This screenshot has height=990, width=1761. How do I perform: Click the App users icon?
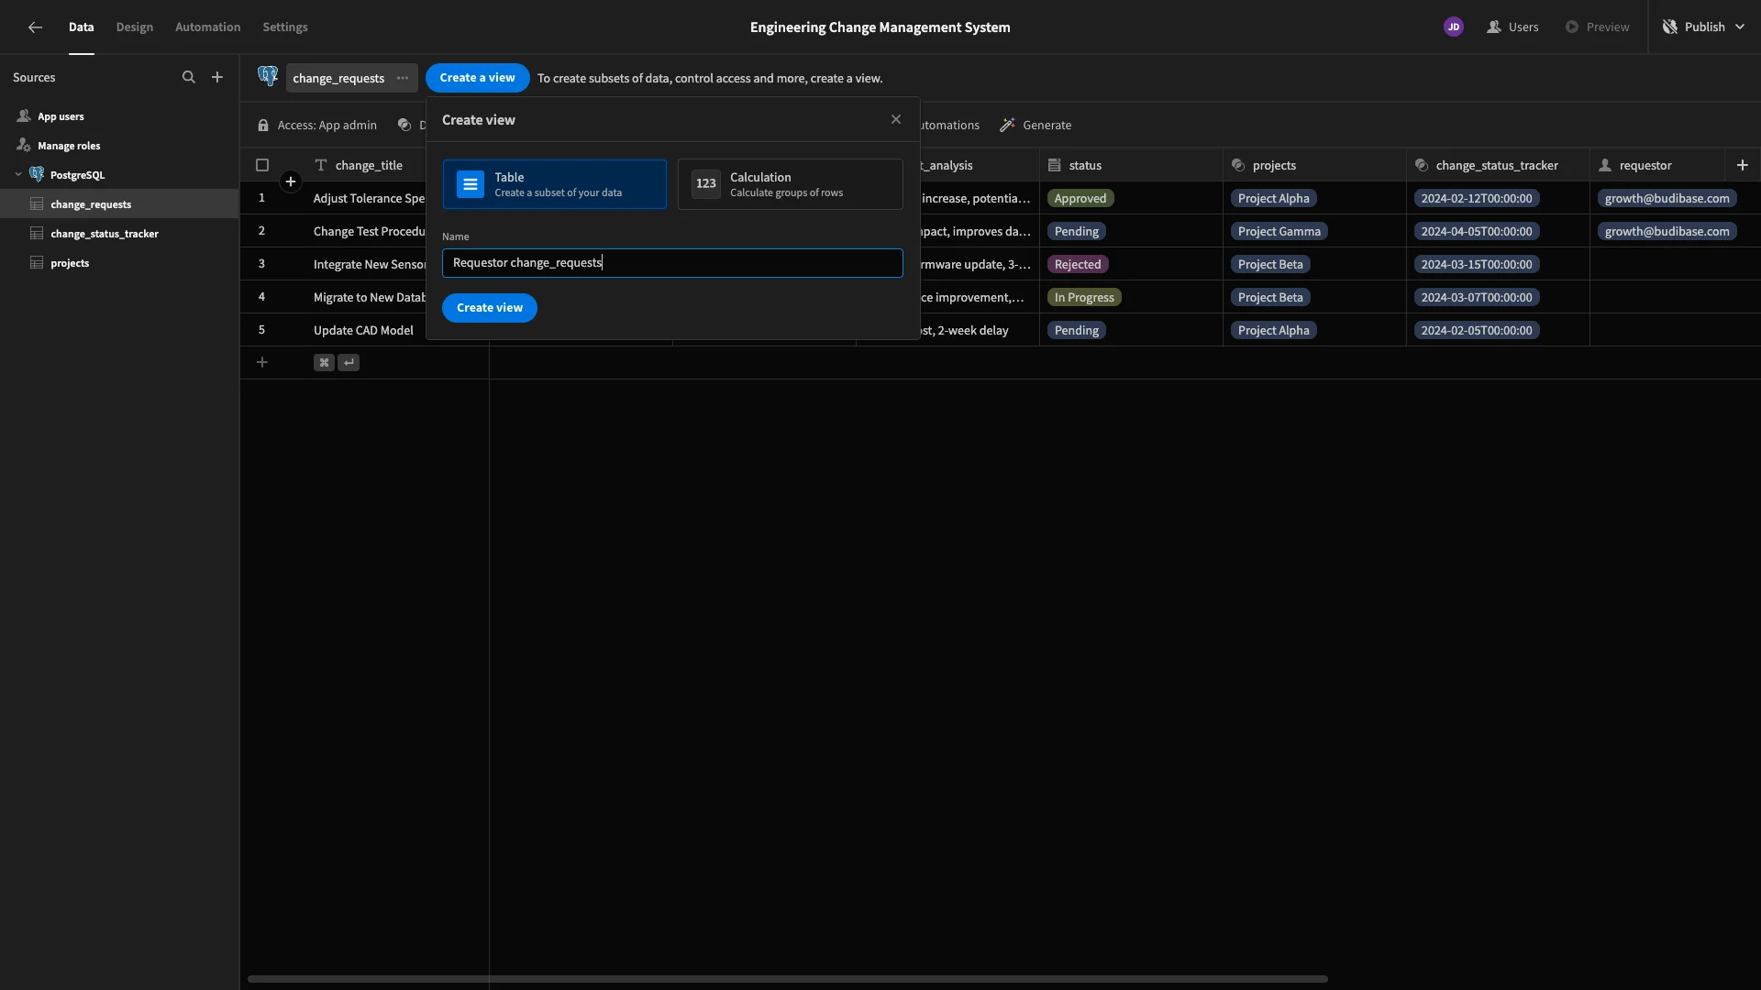24,116
